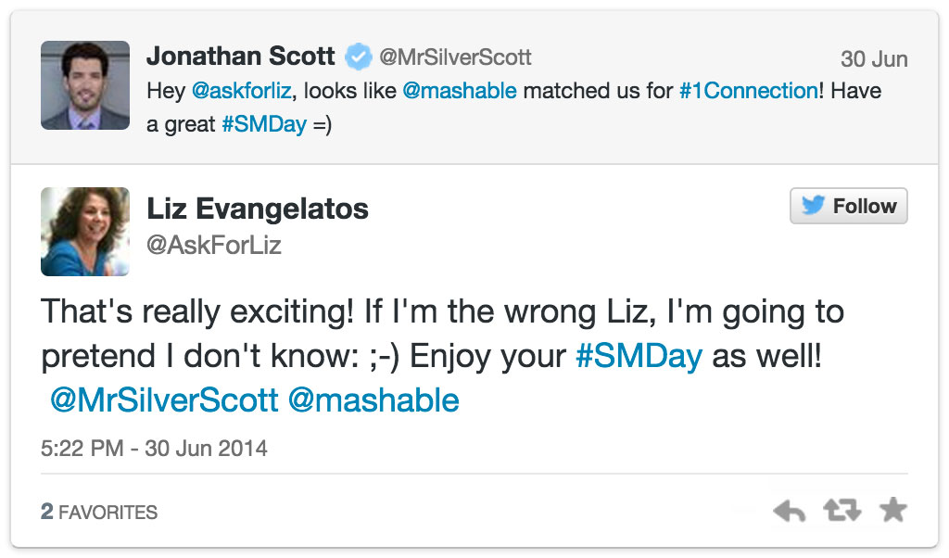The height and width of the screenshot is (558, 949).
Task: Open Jonathan Scott's profile photo
Action: [x=85, y=85]
